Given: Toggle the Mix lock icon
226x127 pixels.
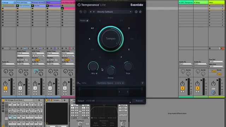Looking at the screenshot, I should tap(96, 73).
